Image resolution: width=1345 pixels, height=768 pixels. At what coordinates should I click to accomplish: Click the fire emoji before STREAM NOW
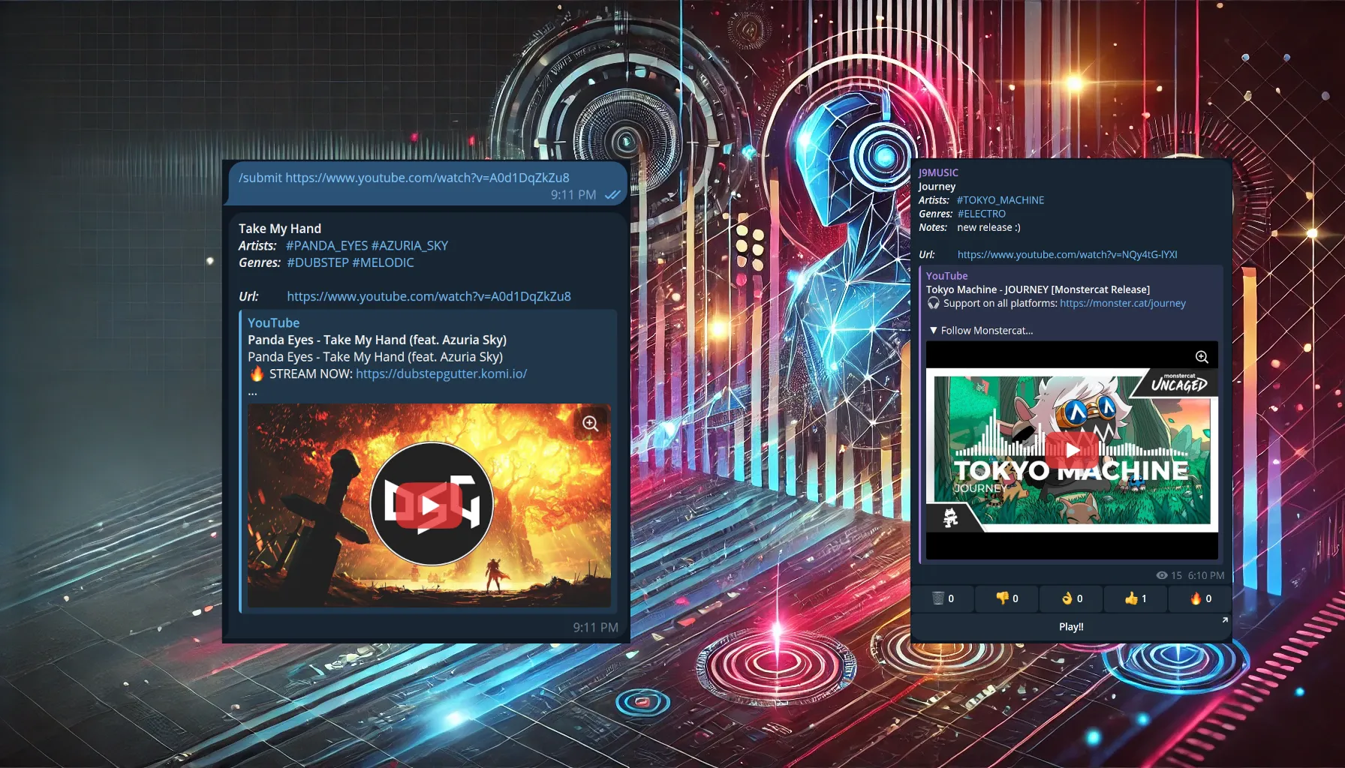click(x=257, y=373)
